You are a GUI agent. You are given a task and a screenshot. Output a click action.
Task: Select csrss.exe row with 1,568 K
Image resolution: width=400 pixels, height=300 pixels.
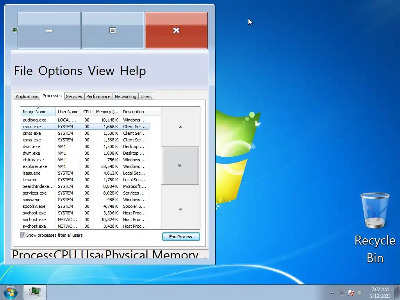(85, 140)
